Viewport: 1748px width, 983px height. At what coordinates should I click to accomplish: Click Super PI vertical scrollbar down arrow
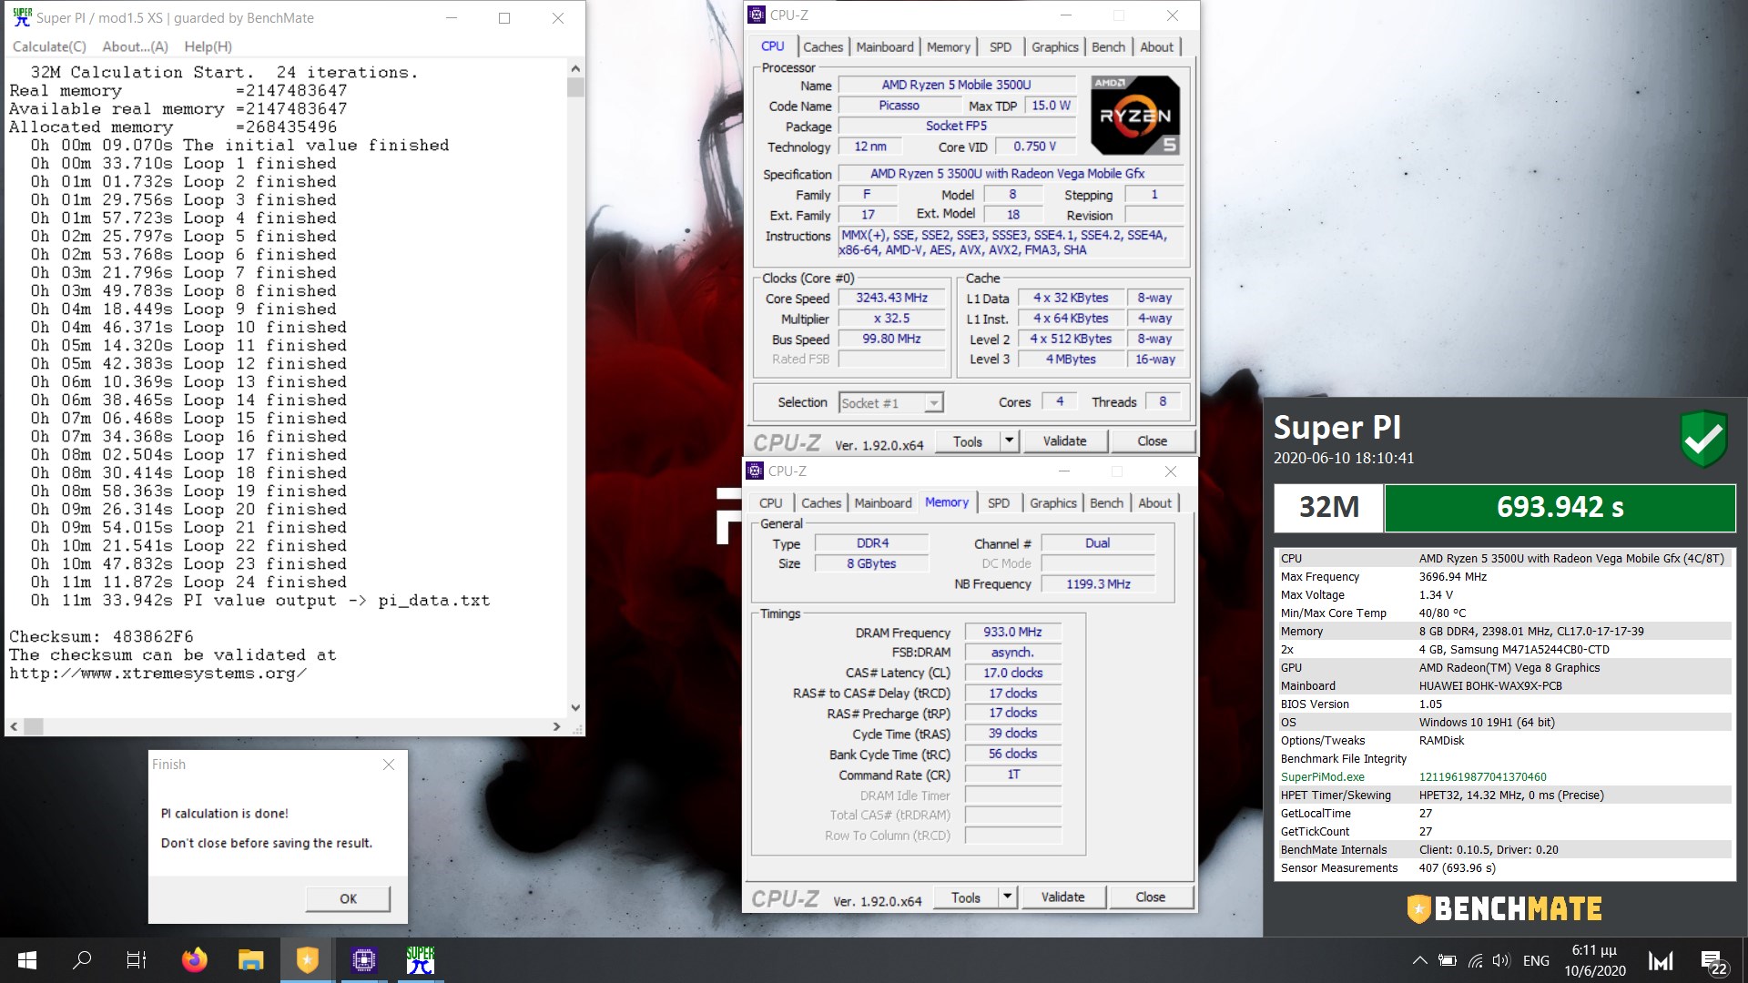tap(574, 707)
